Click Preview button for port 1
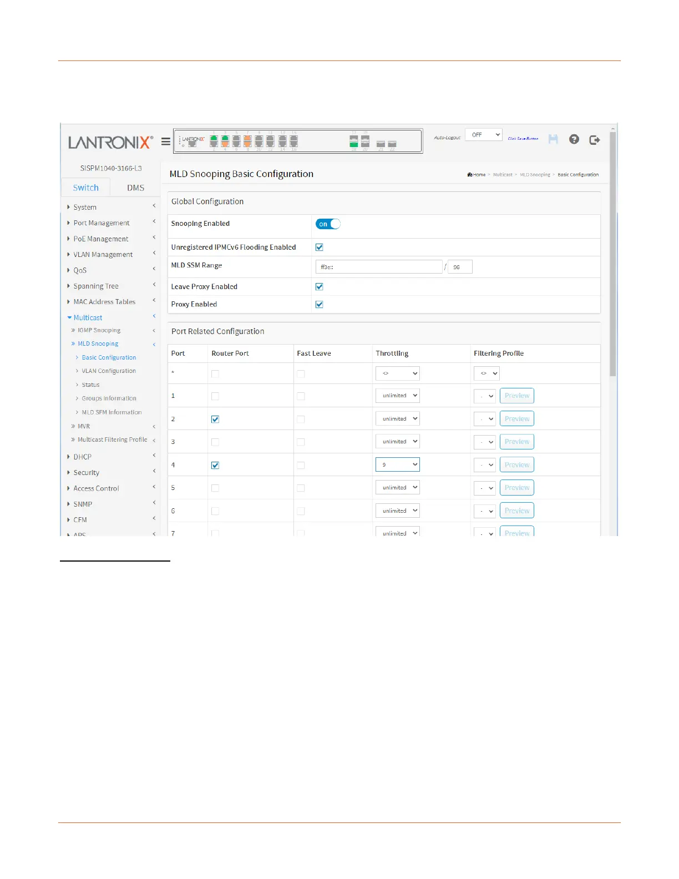This screenshot has width=679, height=879. point(517,396)
